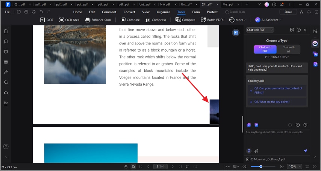Switch to the Edit tab

pyautogui.click(x=92, y=12)
